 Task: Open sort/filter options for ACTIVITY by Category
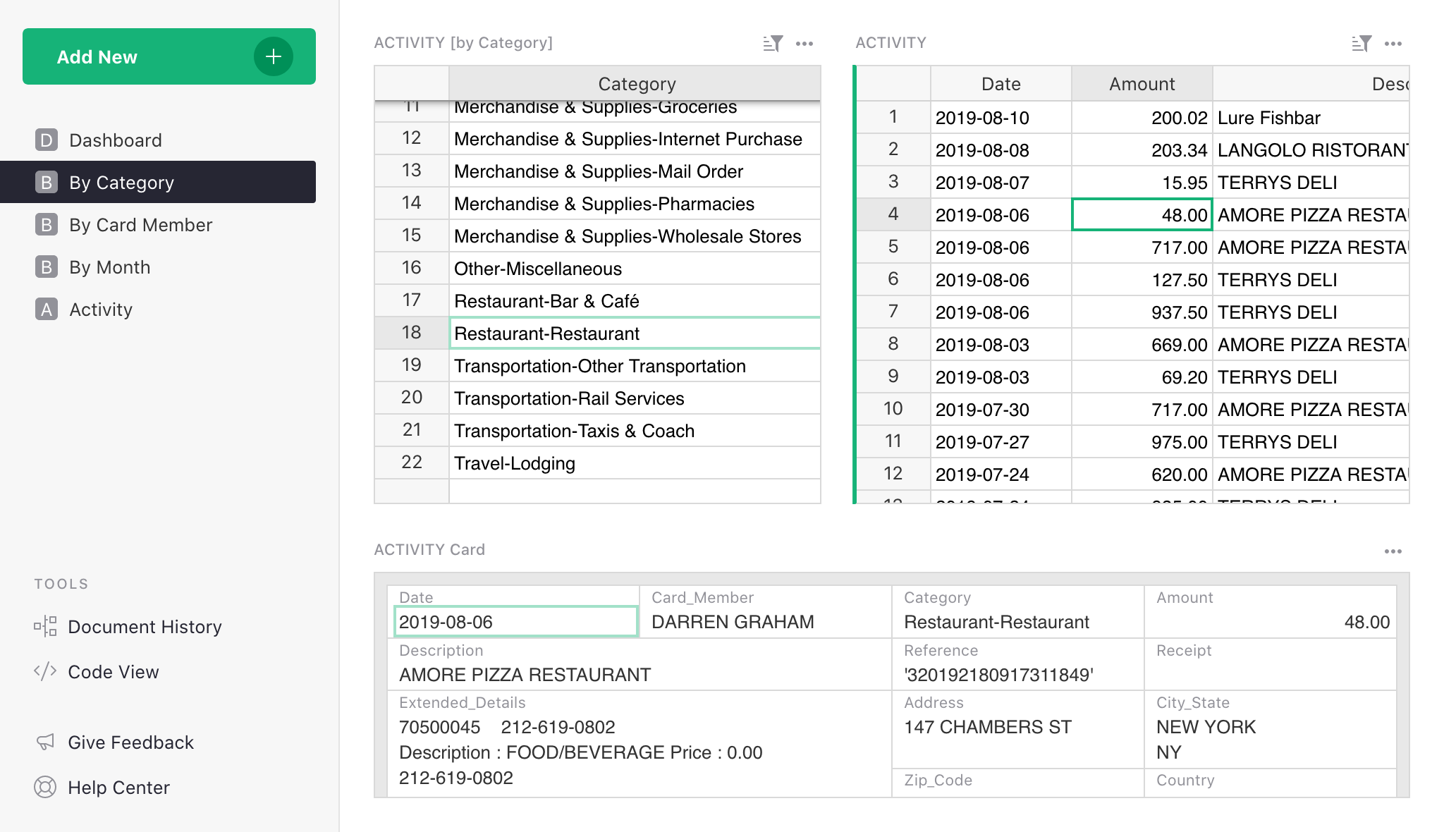pyautogui.click(x=773, y=44)
